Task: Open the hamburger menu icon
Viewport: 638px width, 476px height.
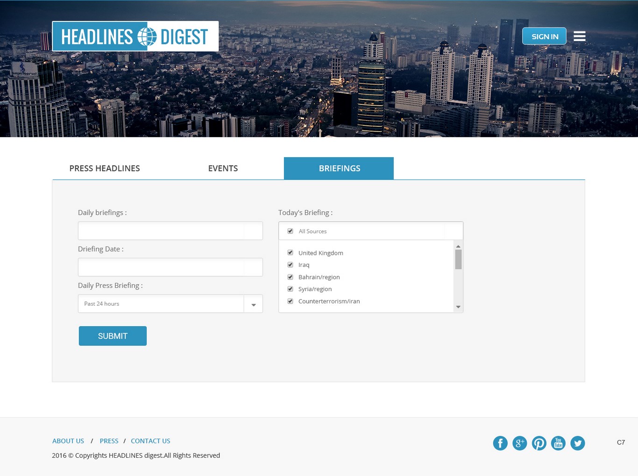Action: coord(580,36)
